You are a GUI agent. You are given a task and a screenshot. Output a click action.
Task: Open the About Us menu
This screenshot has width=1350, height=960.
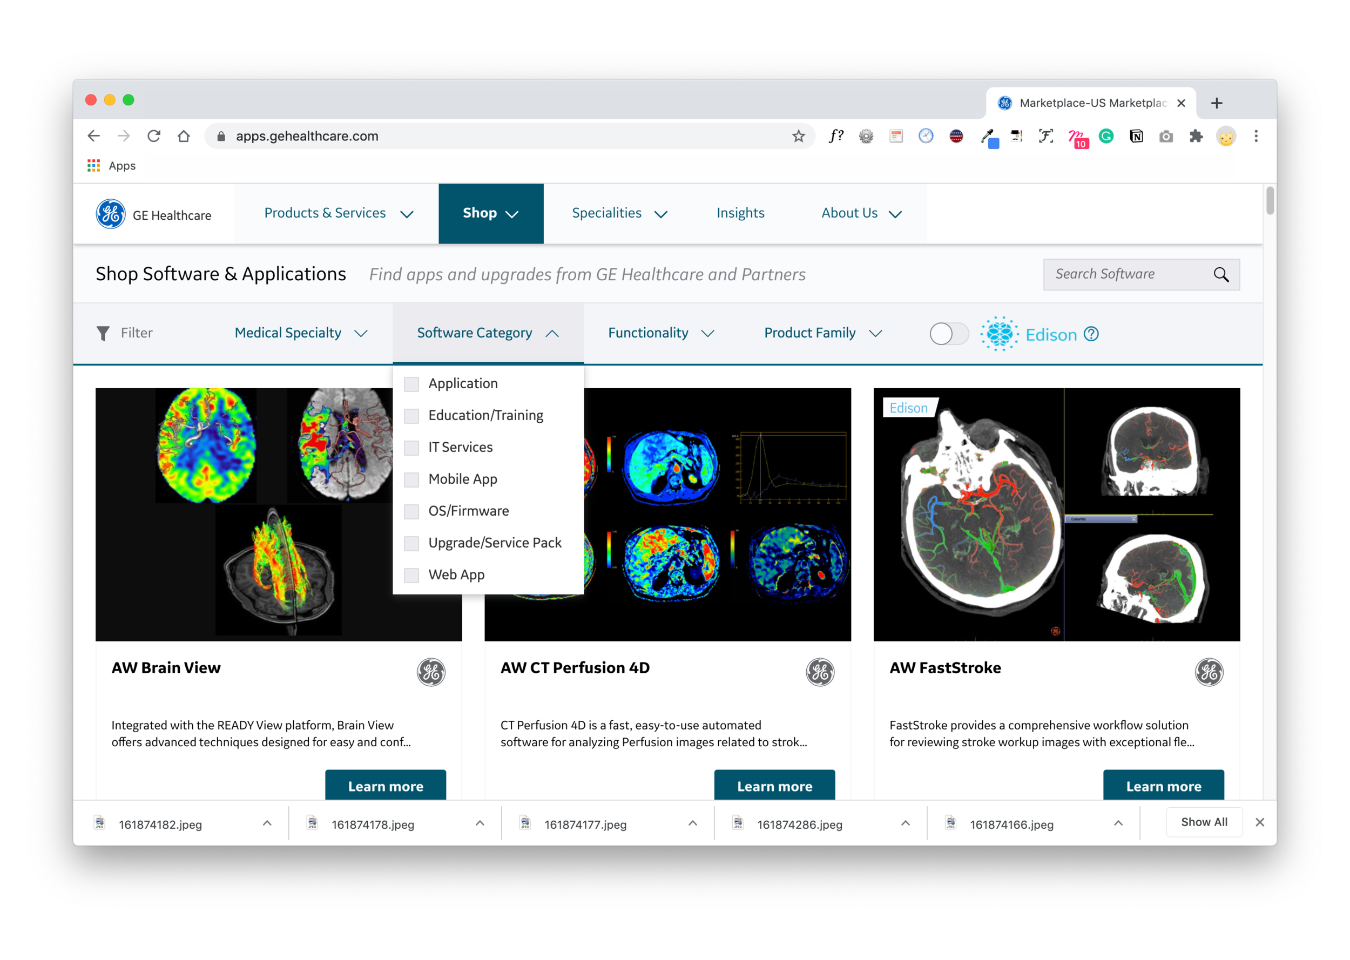pyautogui.click(x=861, y=213)
